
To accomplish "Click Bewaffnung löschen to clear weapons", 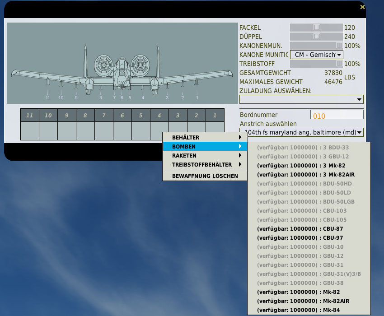I will (x=205, y=176).
